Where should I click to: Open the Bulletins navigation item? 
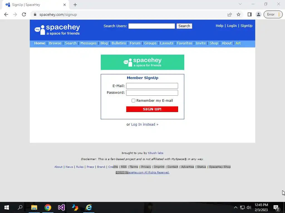pos(119,43)
